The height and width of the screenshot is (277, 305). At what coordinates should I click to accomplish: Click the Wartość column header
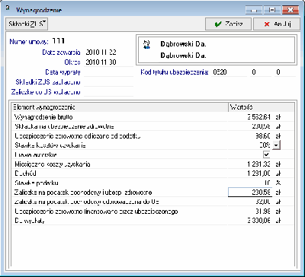point(261,107)
